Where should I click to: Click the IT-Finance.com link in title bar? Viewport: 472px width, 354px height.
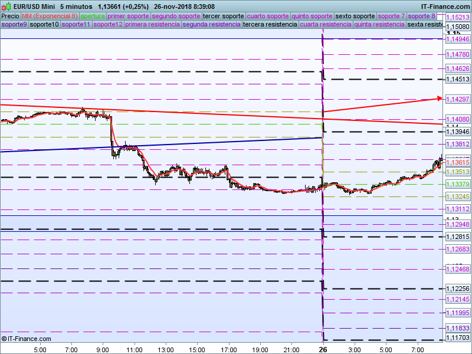tap(445, 6)
